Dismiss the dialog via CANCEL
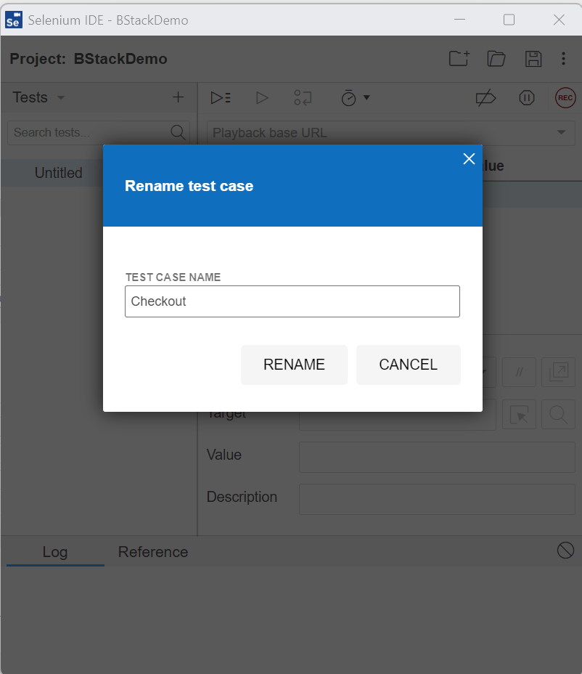The width and height of the screenshot is (582, 674). click(x=408, y=365)
